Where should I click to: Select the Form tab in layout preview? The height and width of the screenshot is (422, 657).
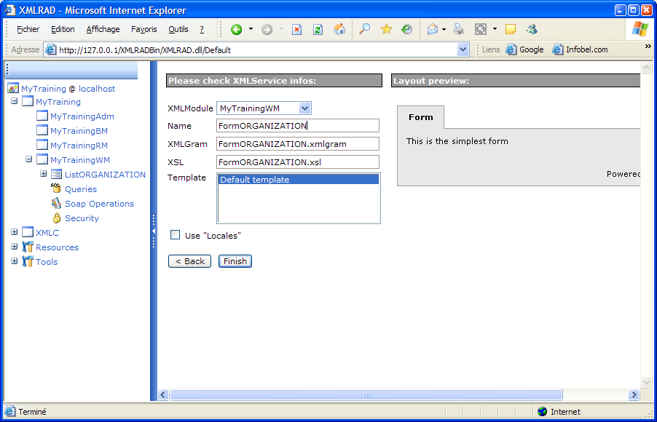click(x=420, y=117)
